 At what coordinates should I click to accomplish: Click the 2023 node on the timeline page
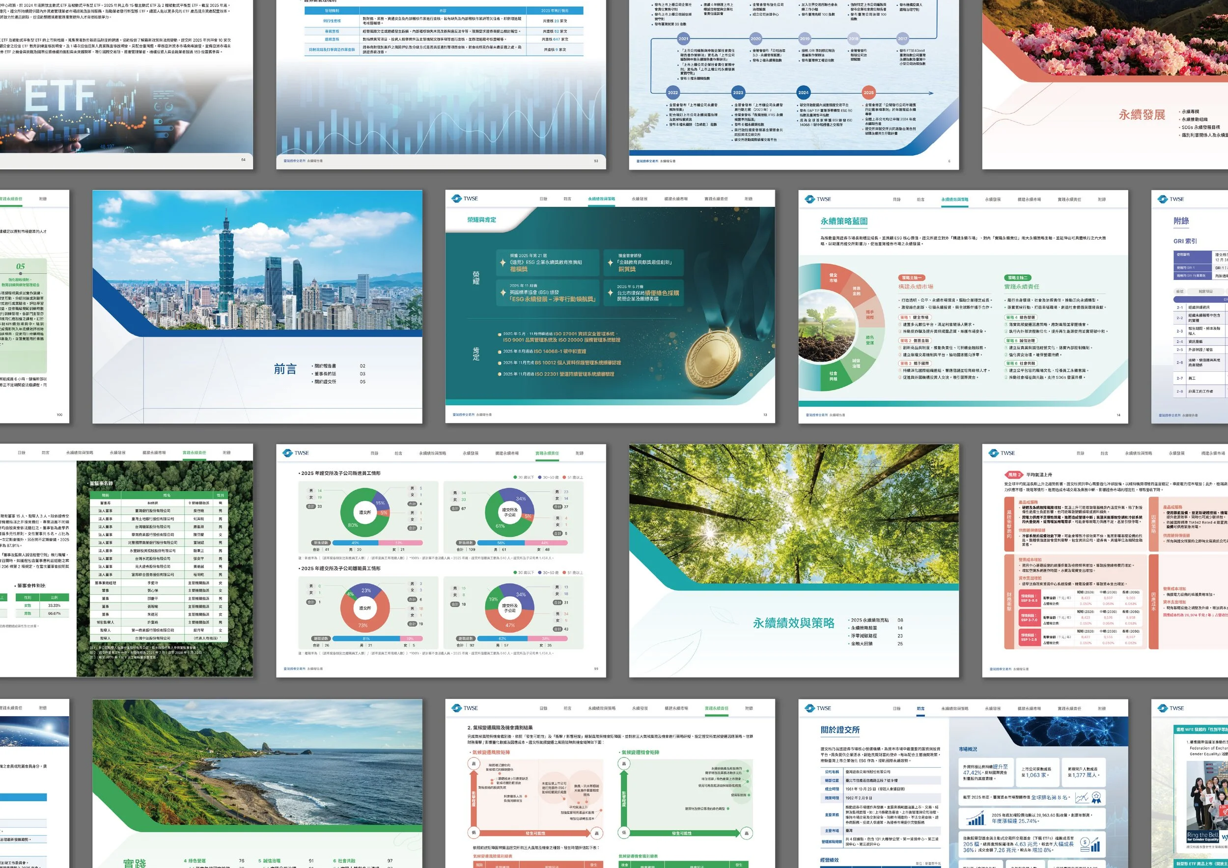click(738, 92)
